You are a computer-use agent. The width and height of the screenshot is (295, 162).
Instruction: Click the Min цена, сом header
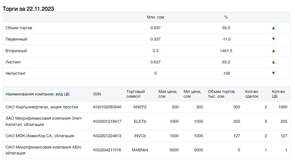[x=192, y=94]
